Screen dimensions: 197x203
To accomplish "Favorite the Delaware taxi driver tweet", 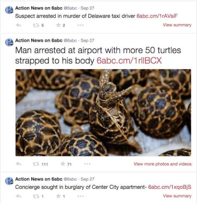I will 58,25.
